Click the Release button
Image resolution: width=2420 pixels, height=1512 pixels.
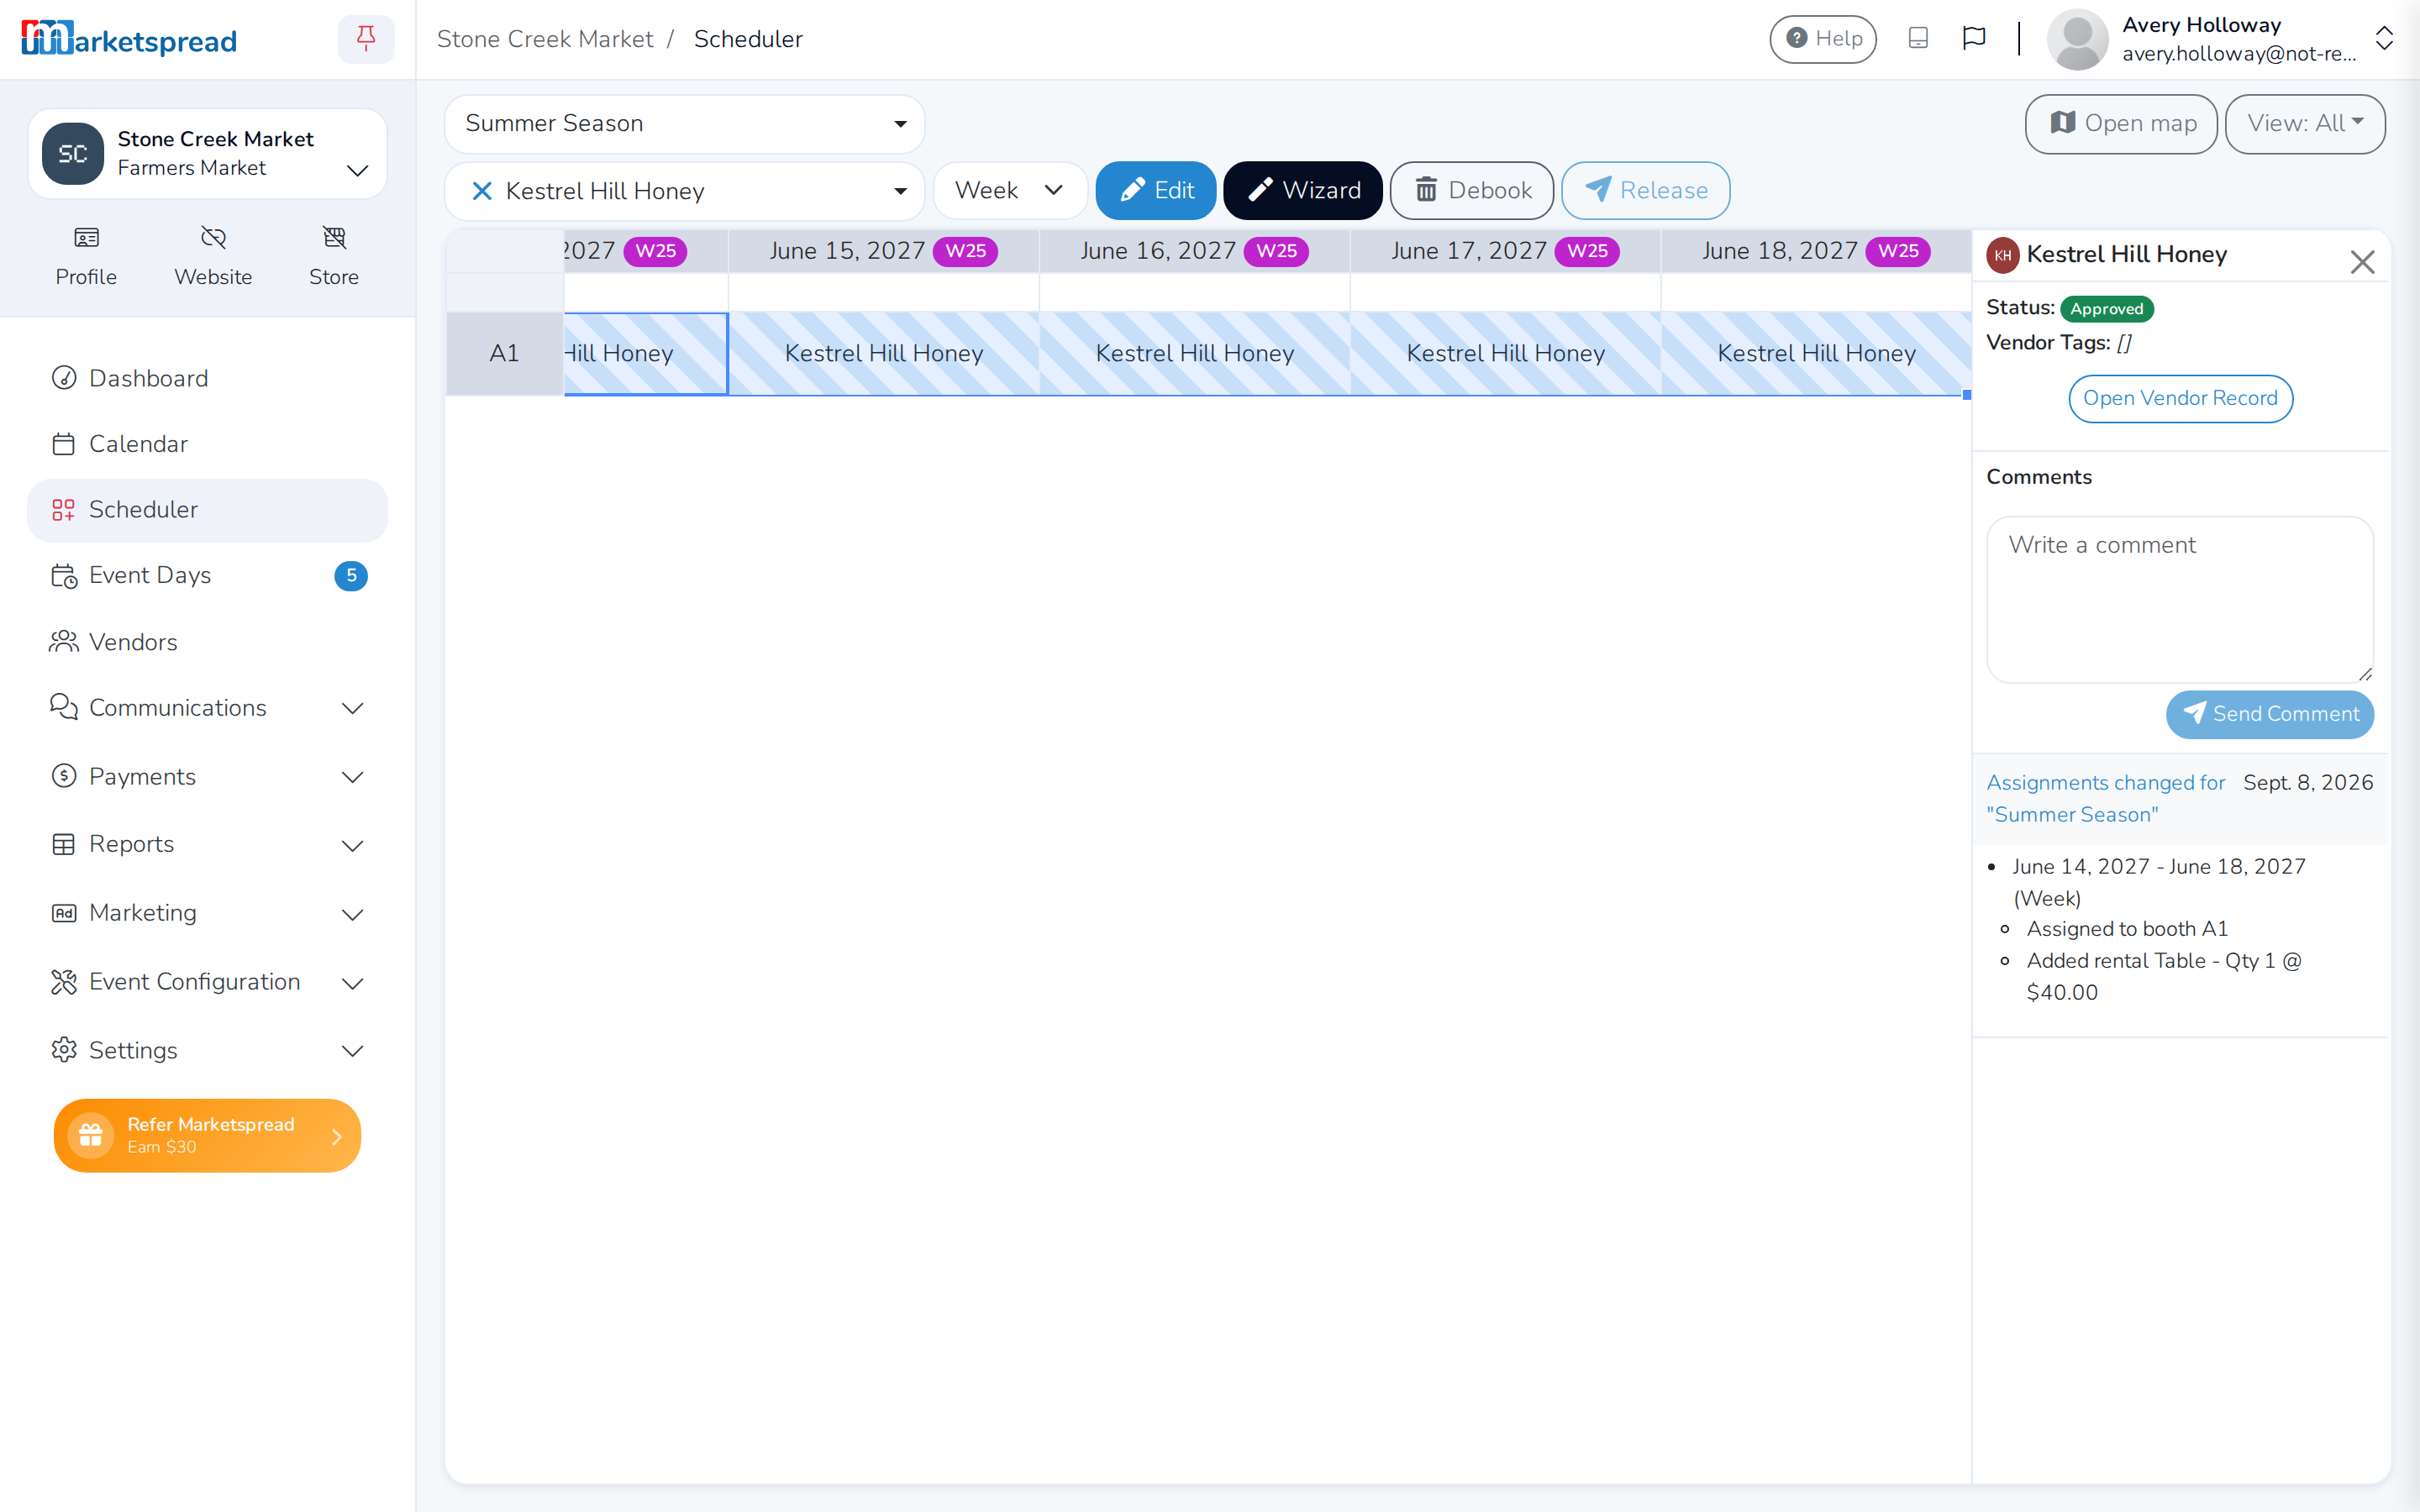1646,191
